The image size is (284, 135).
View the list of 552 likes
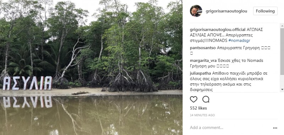(198, 108)
